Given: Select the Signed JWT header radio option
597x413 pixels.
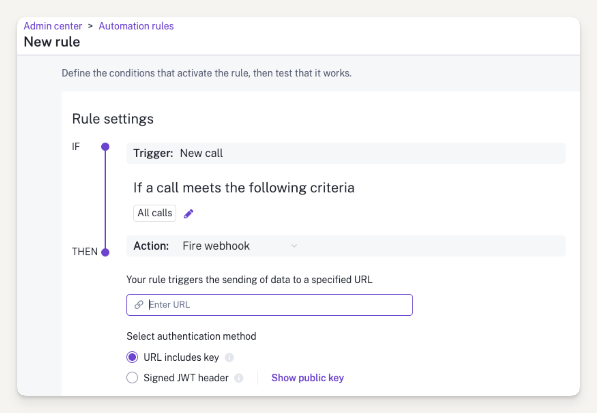Looking at the screenshot, I should pos(132,378).
